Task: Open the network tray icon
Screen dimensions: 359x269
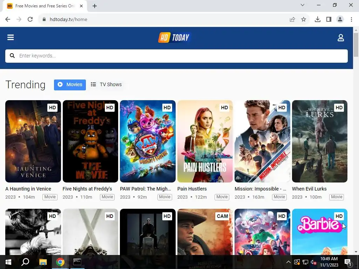Action: tap(305, 262)
